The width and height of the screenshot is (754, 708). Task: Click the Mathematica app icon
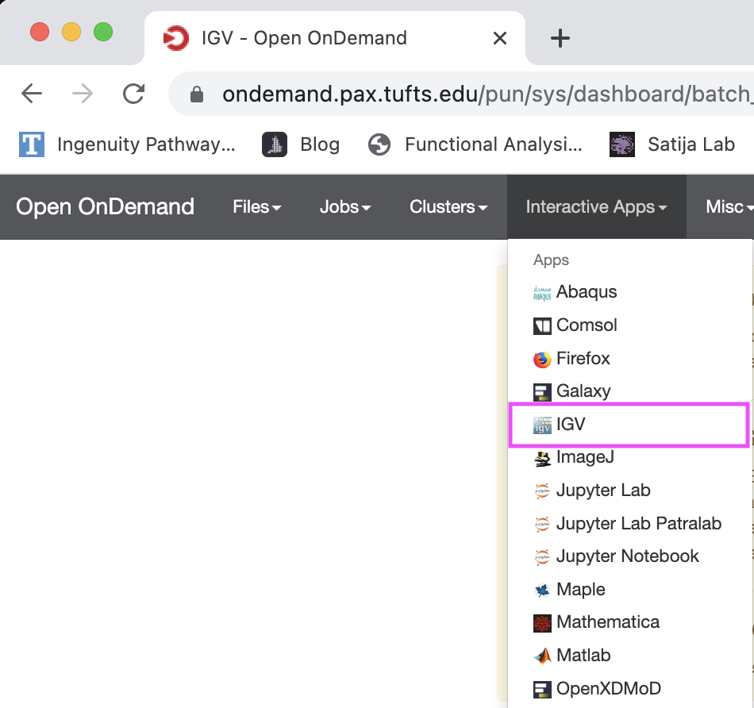[542, 623]
